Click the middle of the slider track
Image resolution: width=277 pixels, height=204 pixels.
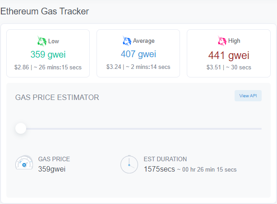141,129
